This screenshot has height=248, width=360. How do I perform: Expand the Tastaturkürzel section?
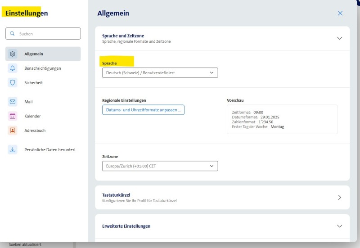(x=340, y=198)
